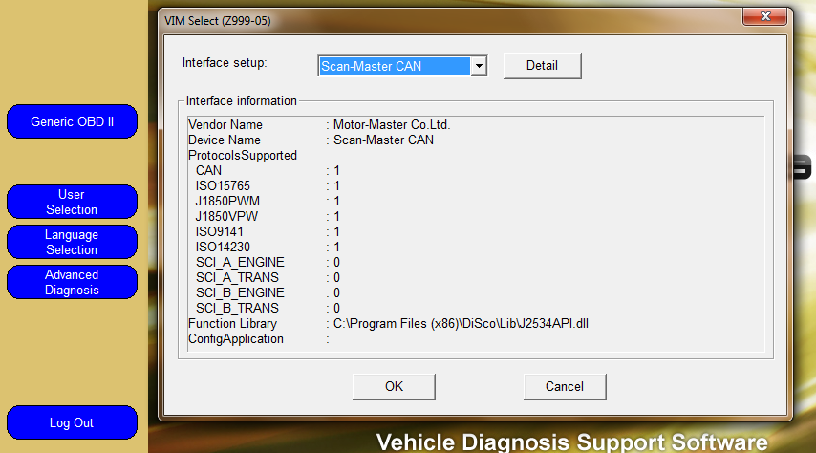
Task: Close the VIM Select dialog
Action: tap(764, 16)
